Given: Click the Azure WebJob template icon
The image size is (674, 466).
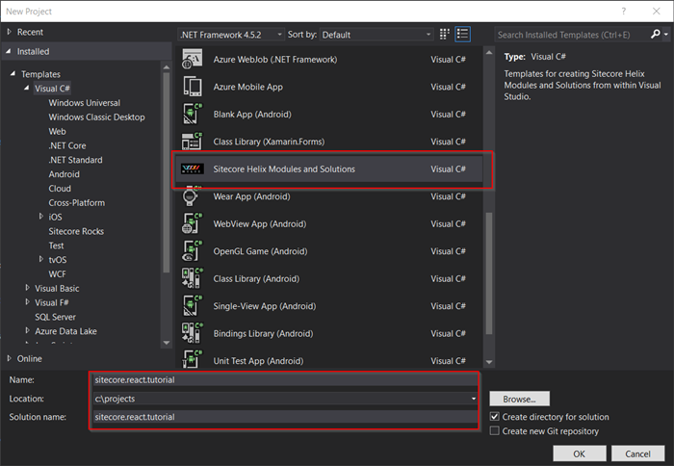Looking at the screenshot, I should (x=192, y=60).
